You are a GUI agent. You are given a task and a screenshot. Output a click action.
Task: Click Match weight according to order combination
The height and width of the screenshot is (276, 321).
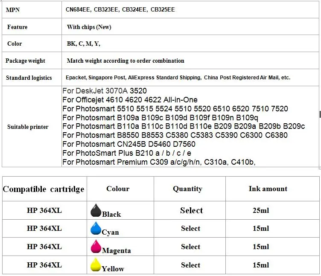[x=125, y=61]
